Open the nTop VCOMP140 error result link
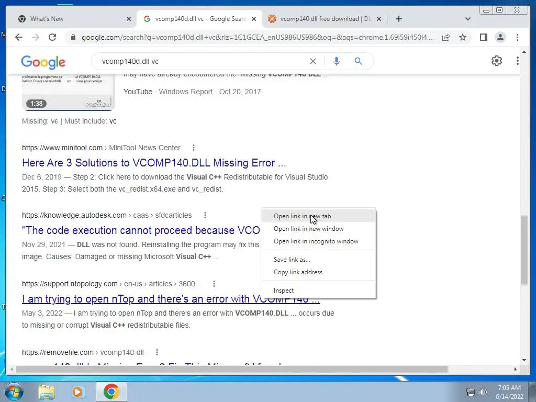The width and height of the screenshot is (536, 402). pos(171,299)
